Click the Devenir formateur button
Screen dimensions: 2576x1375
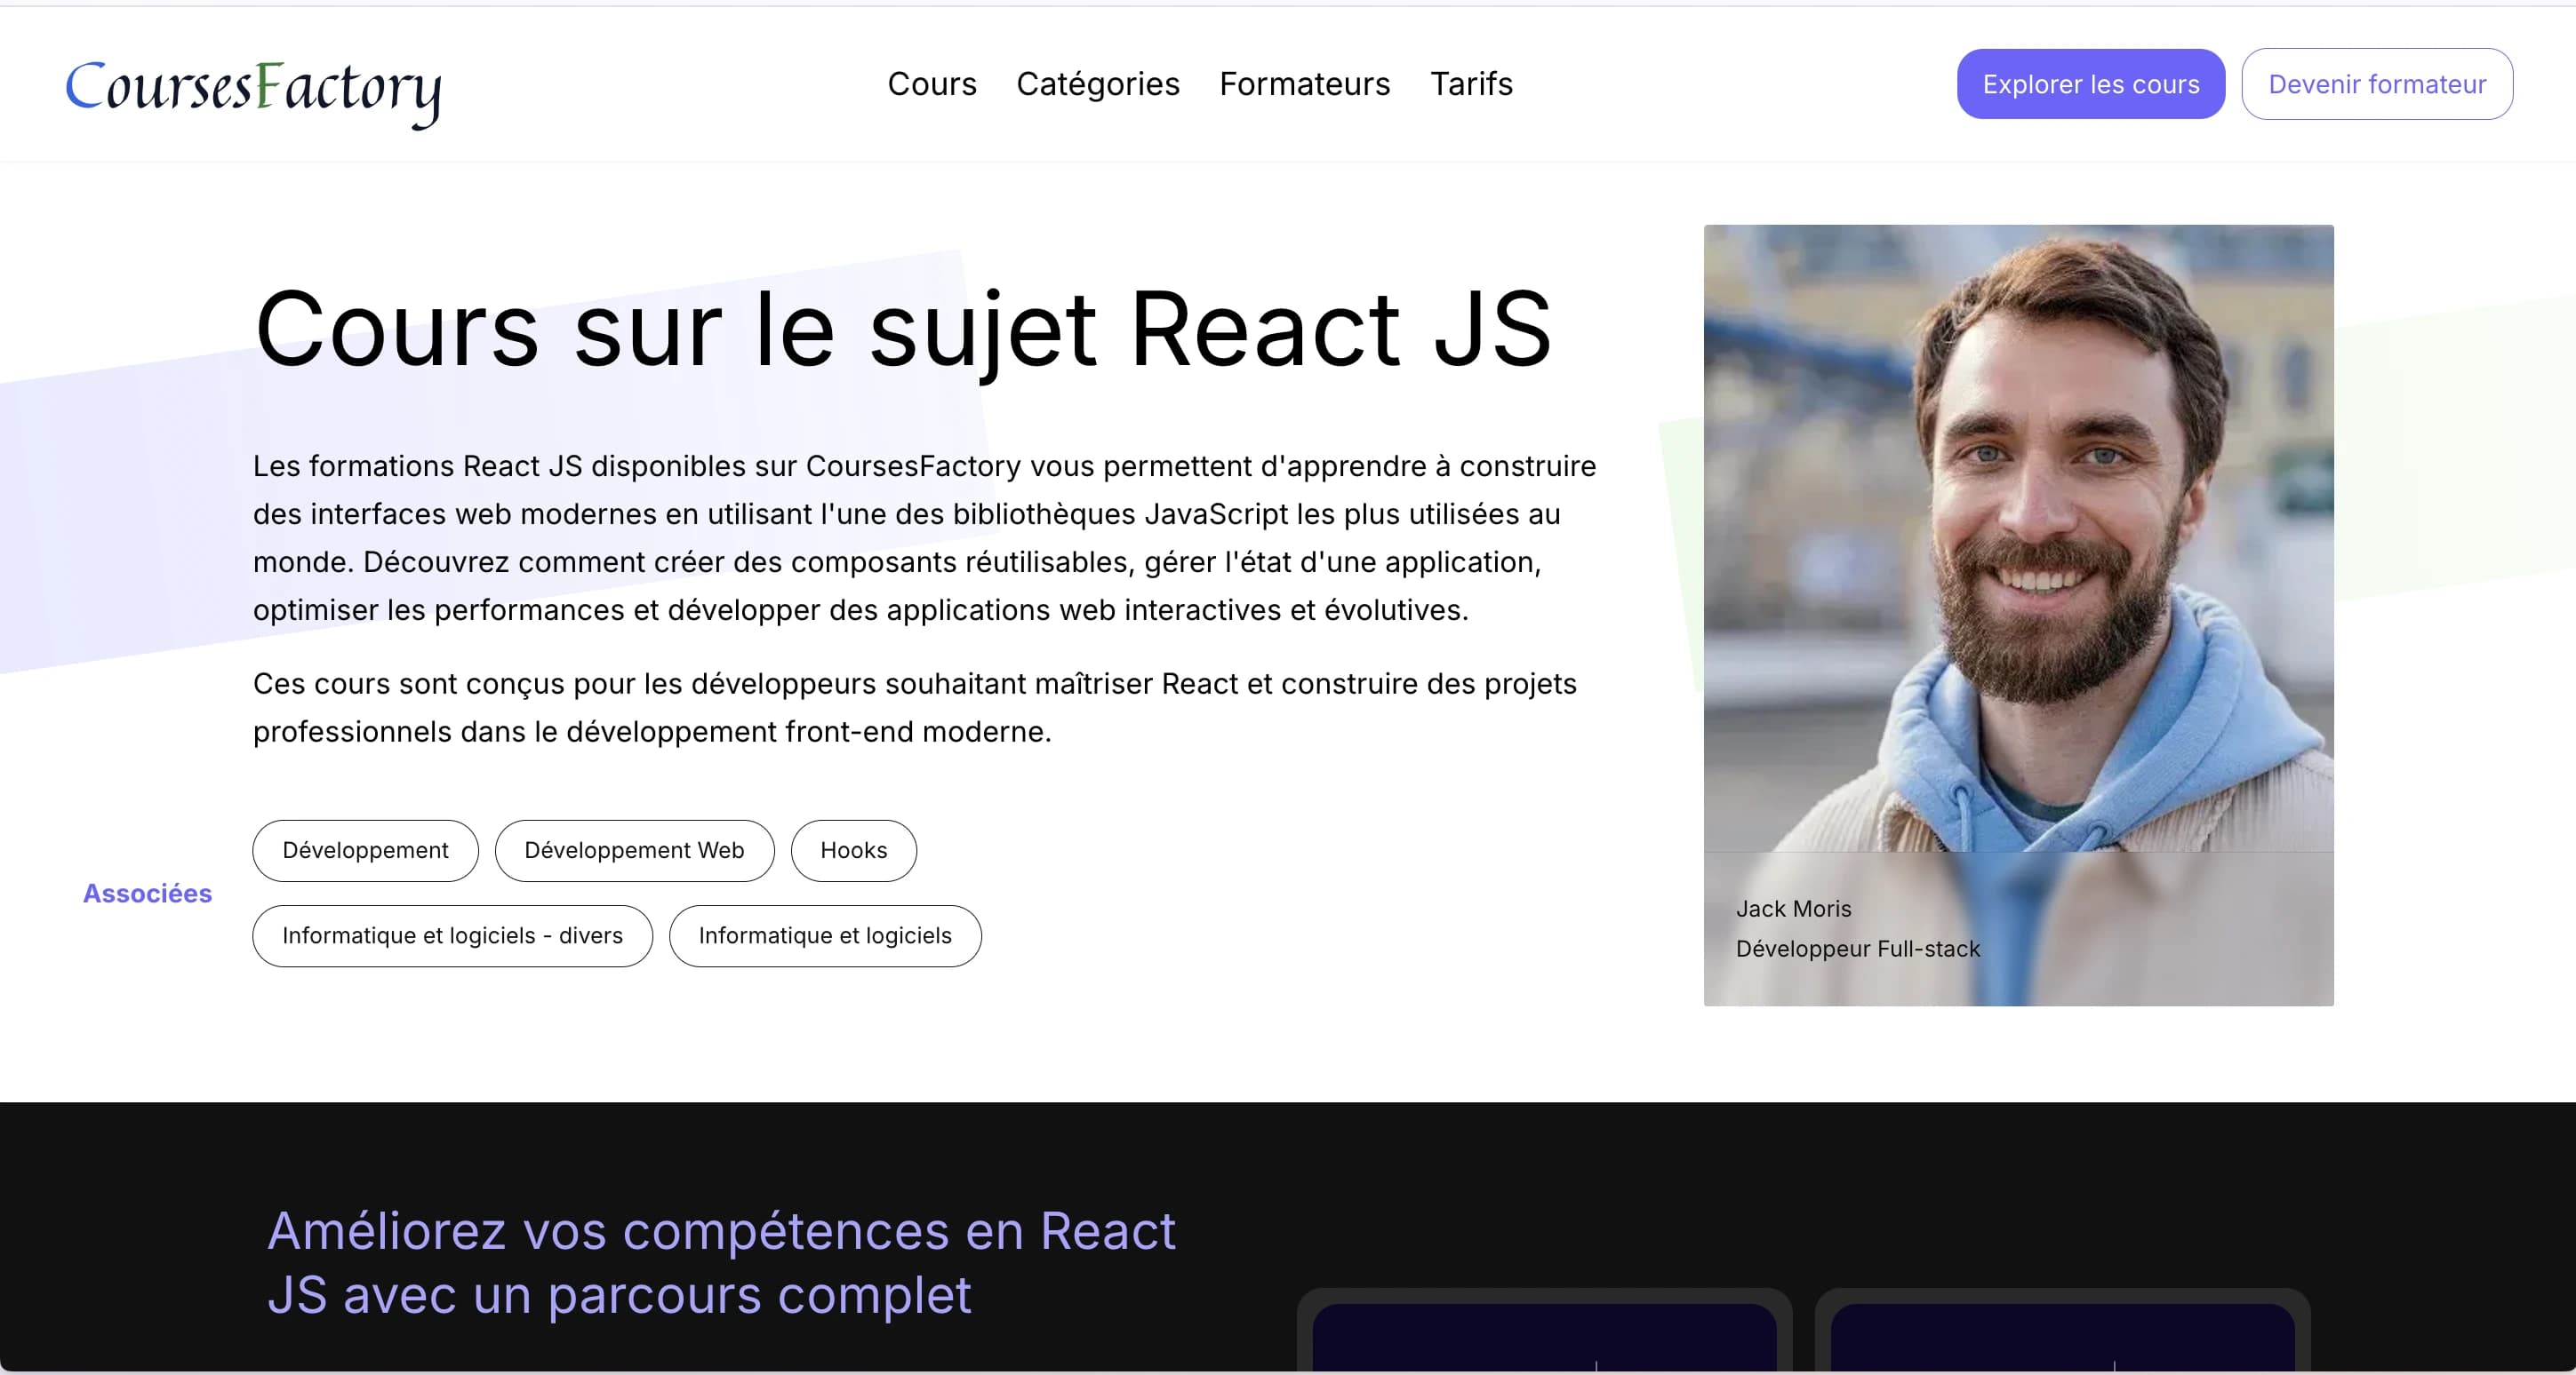point(2377,83)
